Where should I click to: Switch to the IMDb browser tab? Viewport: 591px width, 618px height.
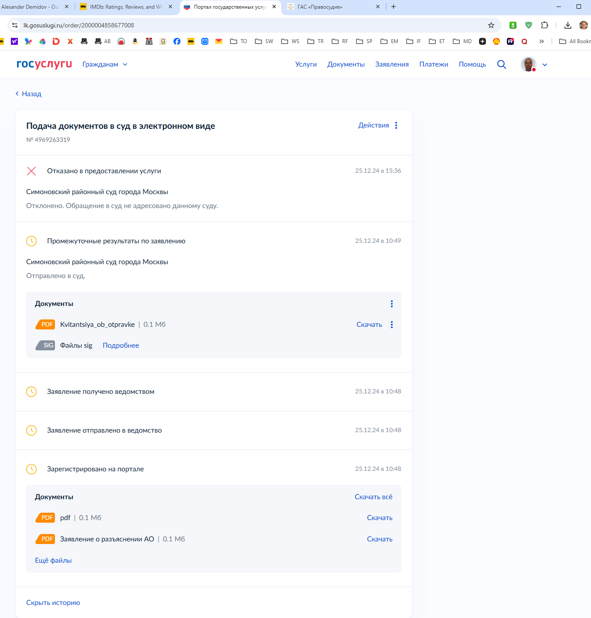click(x=126, y=7)
